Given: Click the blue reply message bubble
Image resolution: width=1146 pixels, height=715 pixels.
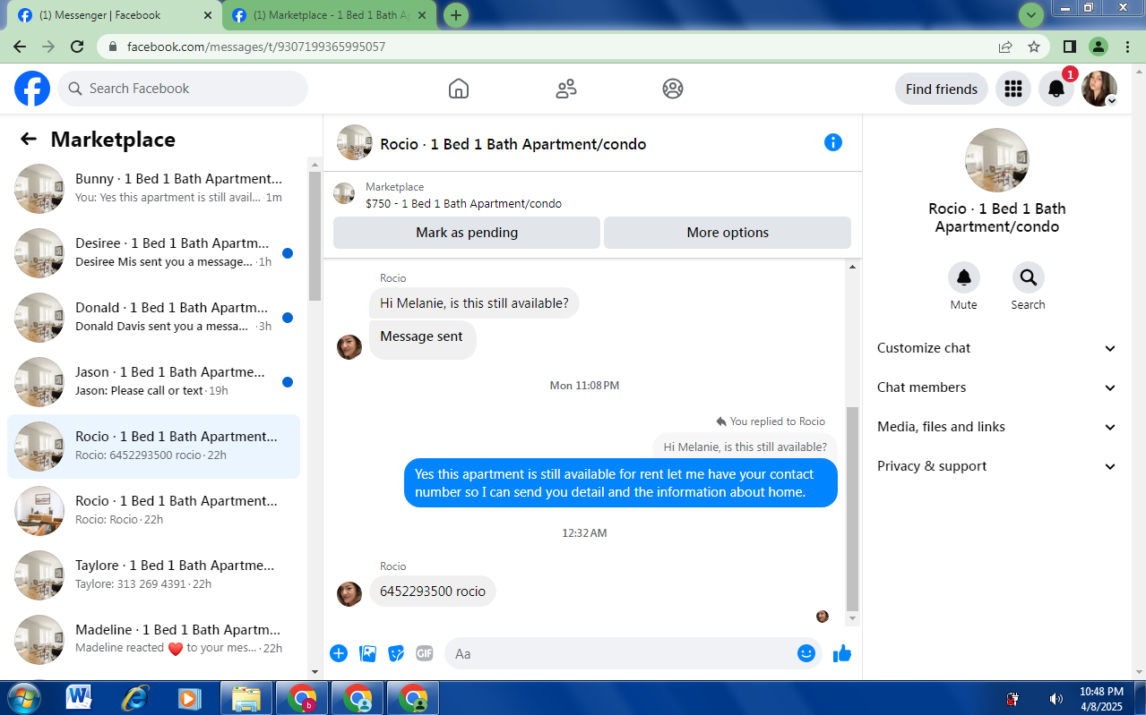Looking at the screenshot, I should pos(621,483).
